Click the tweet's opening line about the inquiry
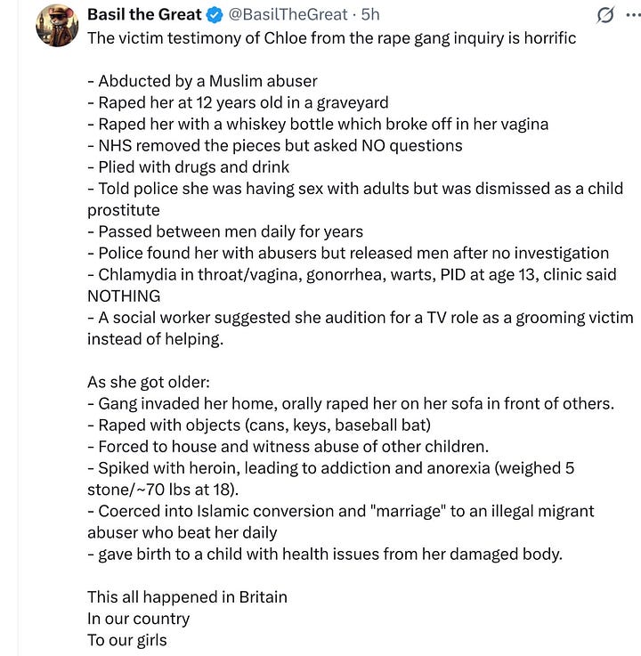Screen dimensions: 641x656 coord(332,38)
